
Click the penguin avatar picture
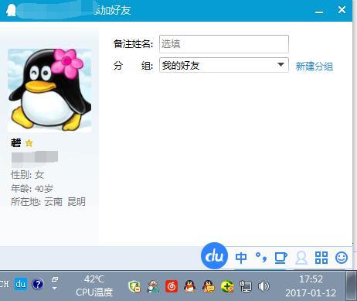pyautogui.click(x=49, y=91)
